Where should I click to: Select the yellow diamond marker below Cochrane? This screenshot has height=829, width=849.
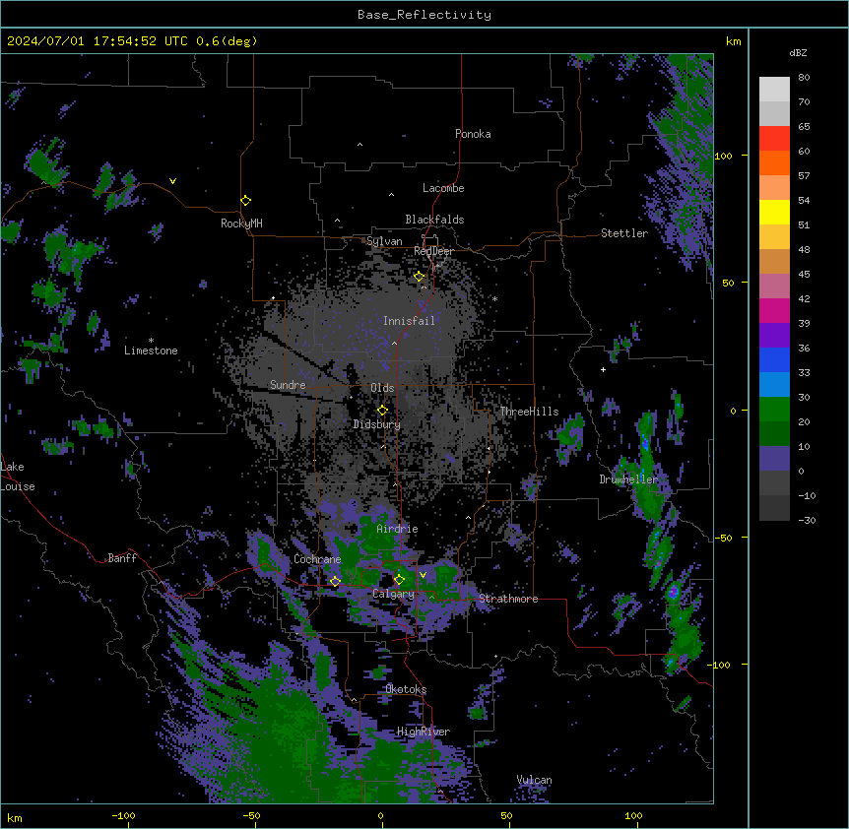tap(335, 582)
